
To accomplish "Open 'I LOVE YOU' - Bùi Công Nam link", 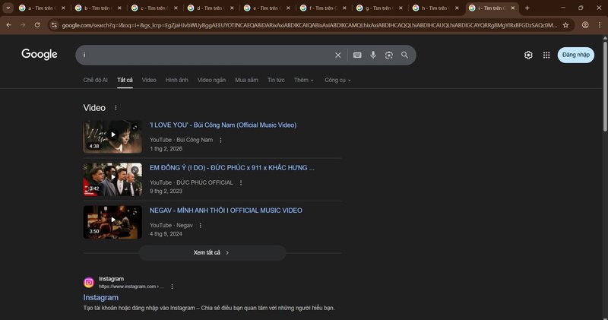I will click(223, 125).
